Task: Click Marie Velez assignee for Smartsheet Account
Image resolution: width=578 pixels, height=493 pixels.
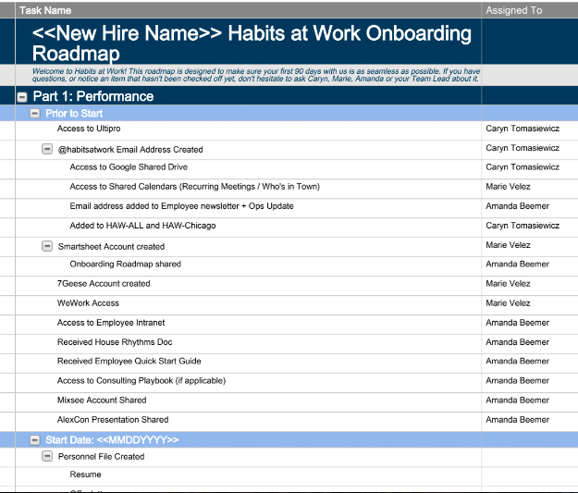Action: 508,245
